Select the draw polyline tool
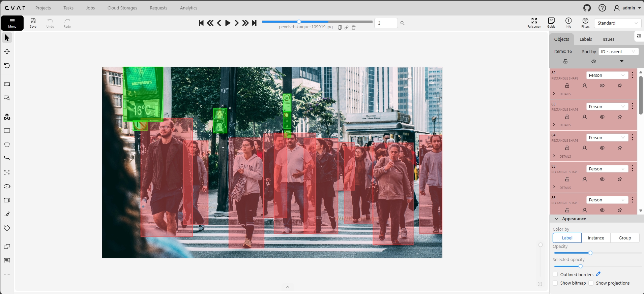Viewport: 644px width, 294px height. [x=7, y=158]
